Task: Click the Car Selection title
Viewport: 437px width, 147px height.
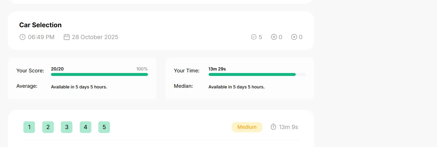Action: (40, 25)
